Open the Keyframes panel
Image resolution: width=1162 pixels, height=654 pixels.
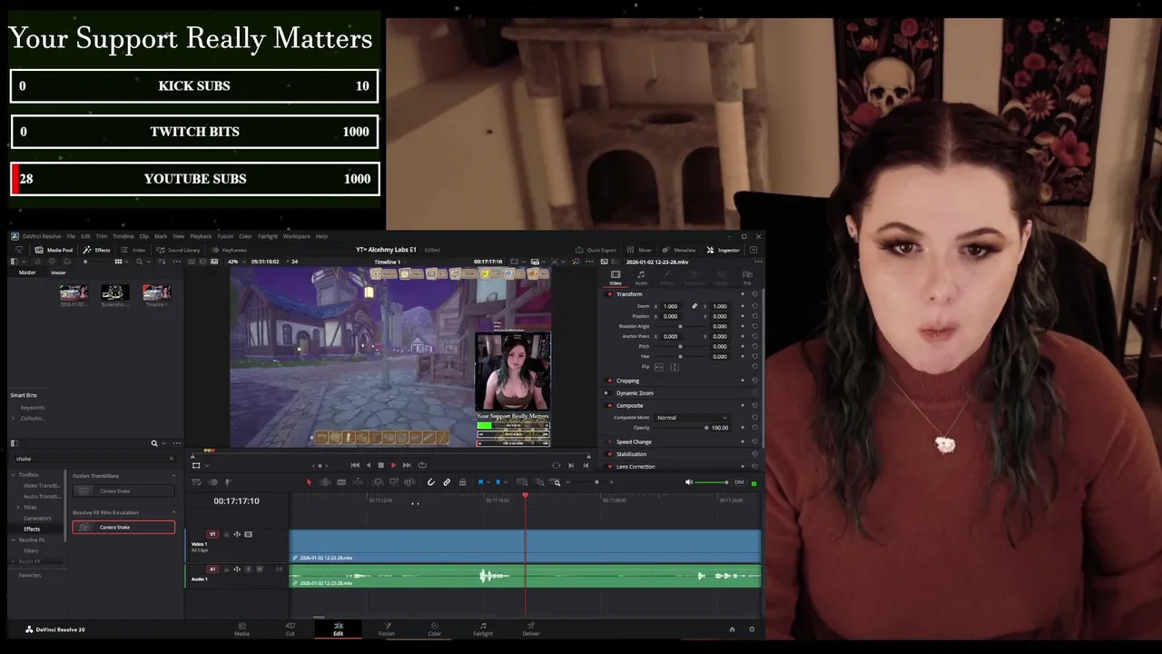pyautogui.click(x=229, y=250)
